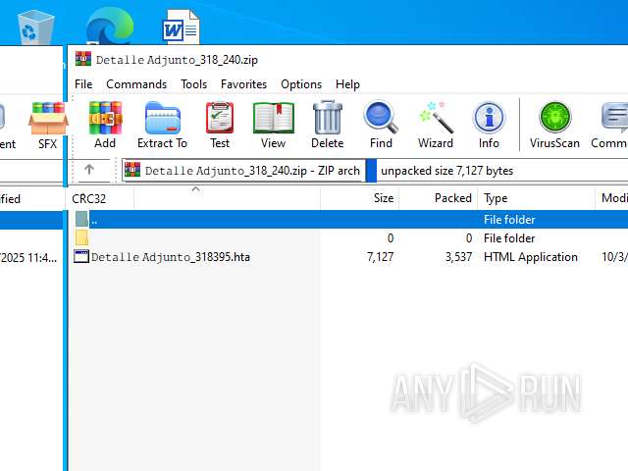Click the archive path address field
The width and height of the screenshot is (628, 471).
[x=243, y=171]
